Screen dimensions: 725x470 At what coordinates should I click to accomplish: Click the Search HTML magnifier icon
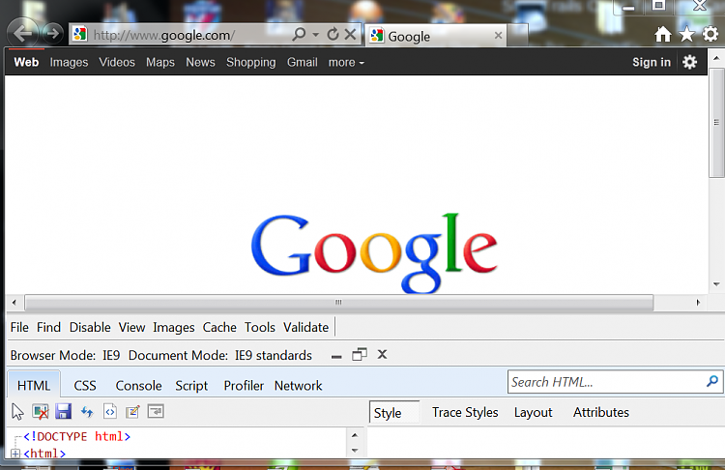click(712, 381)
